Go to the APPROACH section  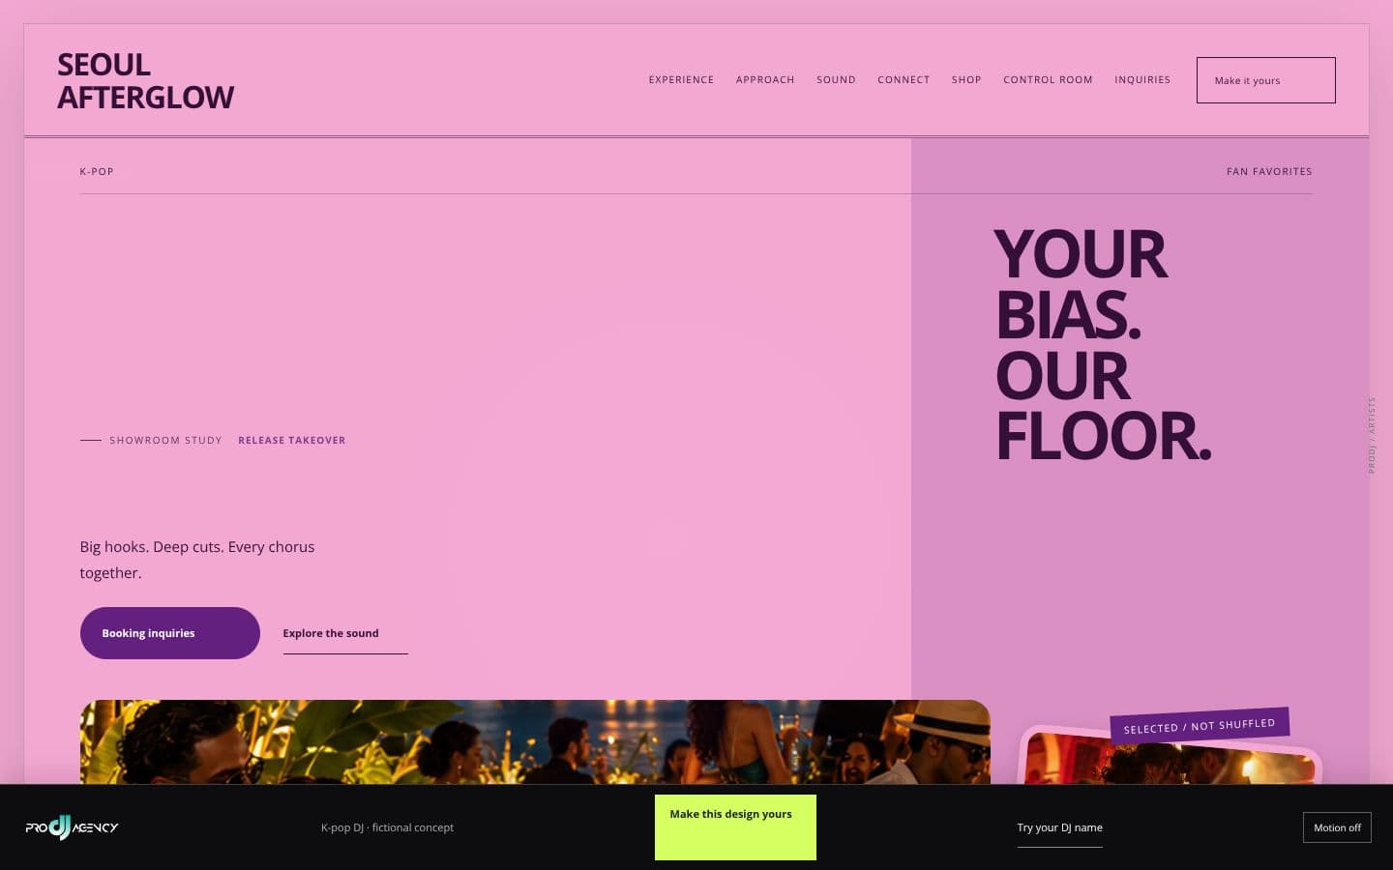[765, 80]
